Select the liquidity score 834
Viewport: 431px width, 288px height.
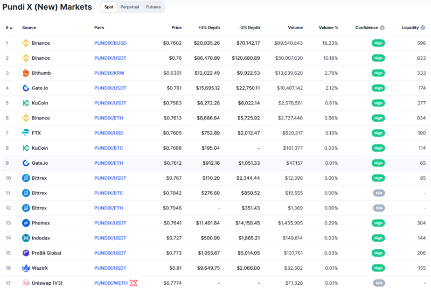coord(421,118)
